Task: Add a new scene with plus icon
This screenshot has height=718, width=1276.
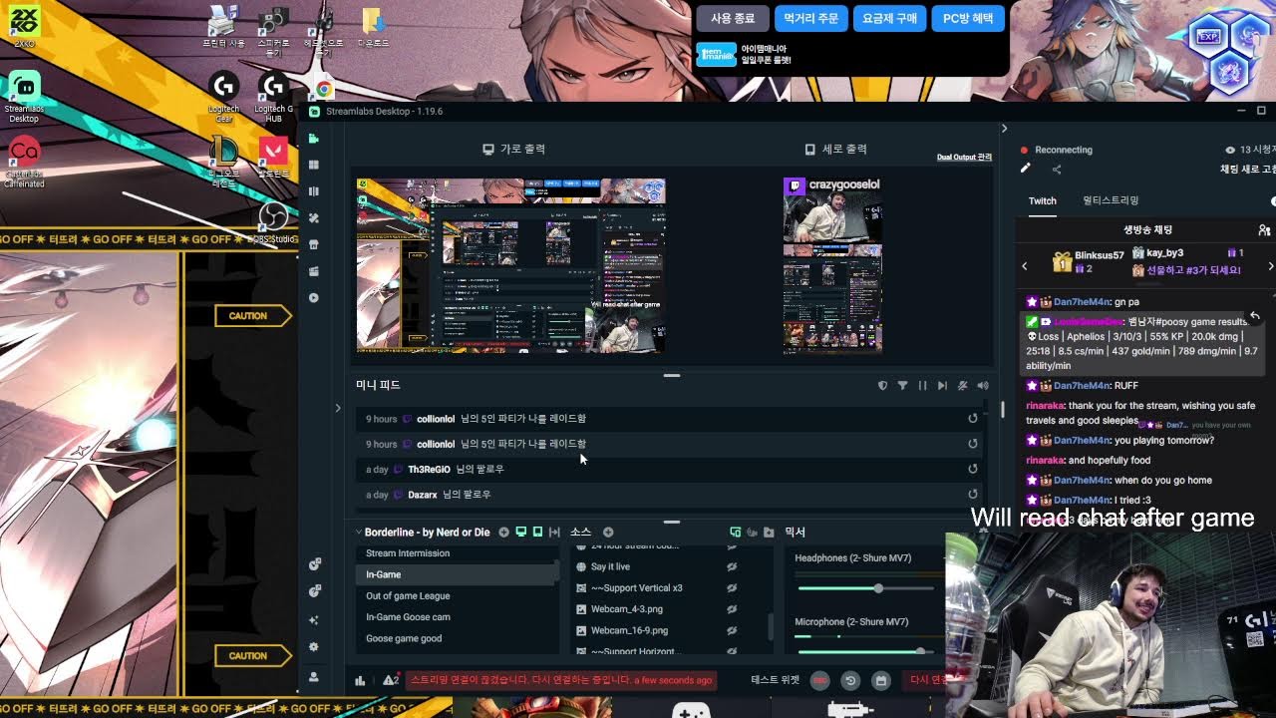Action: (x=503, y=533)
